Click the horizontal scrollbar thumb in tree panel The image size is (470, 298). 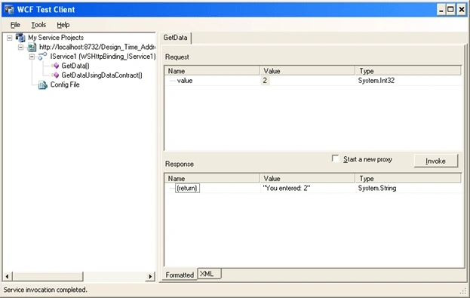(x=48, y=276)
